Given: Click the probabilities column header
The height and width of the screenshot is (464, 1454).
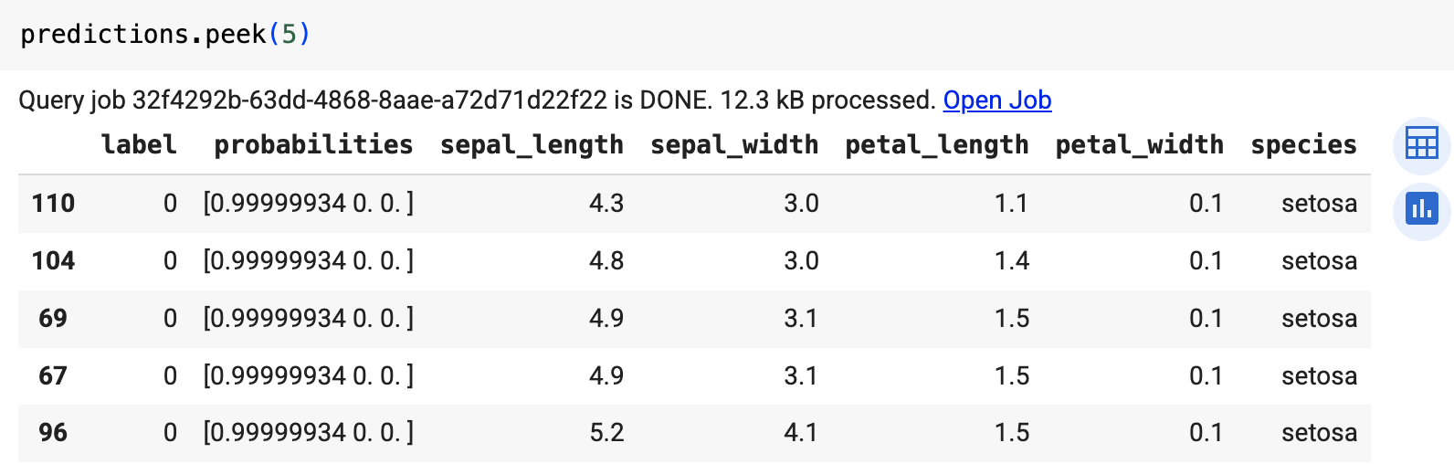Looking at the screenshot, I should 313,144.
